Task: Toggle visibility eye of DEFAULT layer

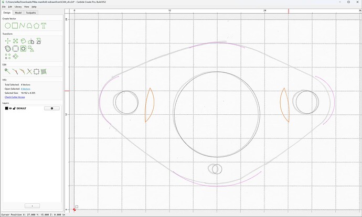Action: (10, 108)
